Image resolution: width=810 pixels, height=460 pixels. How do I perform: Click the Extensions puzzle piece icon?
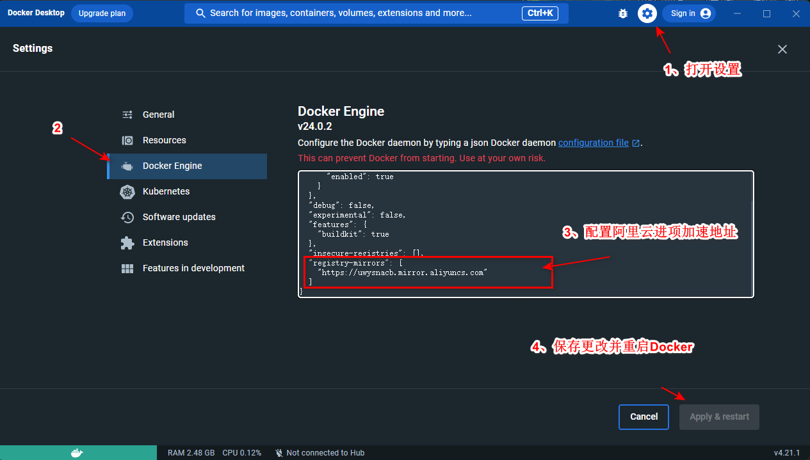pos(127,242)
